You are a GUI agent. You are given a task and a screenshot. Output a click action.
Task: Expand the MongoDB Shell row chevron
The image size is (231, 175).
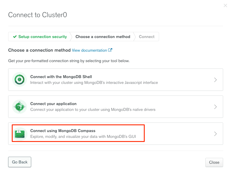(216, 80)
